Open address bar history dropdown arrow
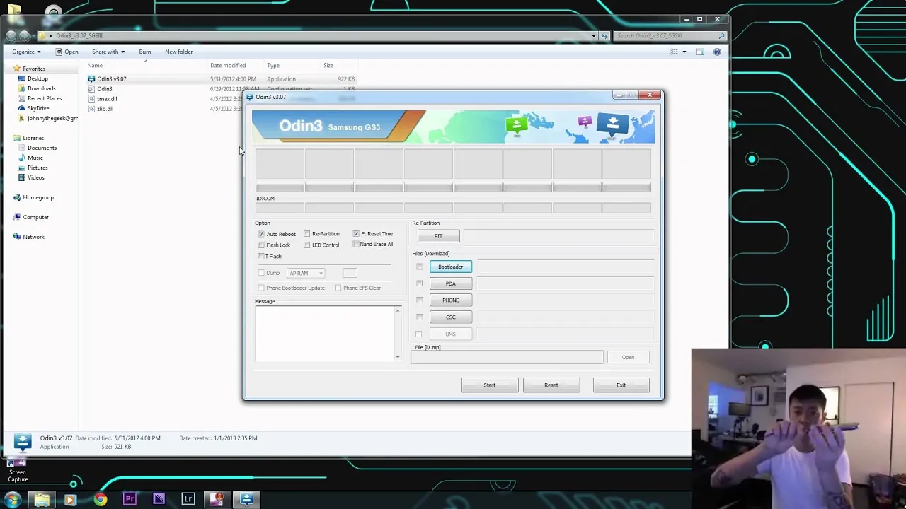The image size is (906, 509). pyautogui.click(x=594, y=35)
